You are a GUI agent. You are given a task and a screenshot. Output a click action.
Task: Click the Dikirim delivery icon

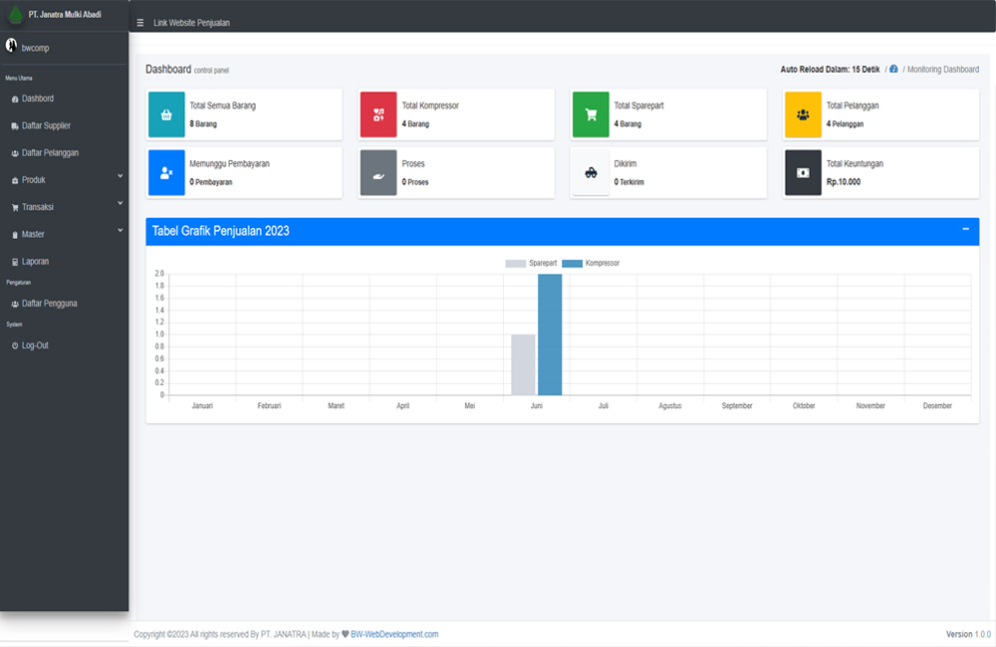(591, 173)
